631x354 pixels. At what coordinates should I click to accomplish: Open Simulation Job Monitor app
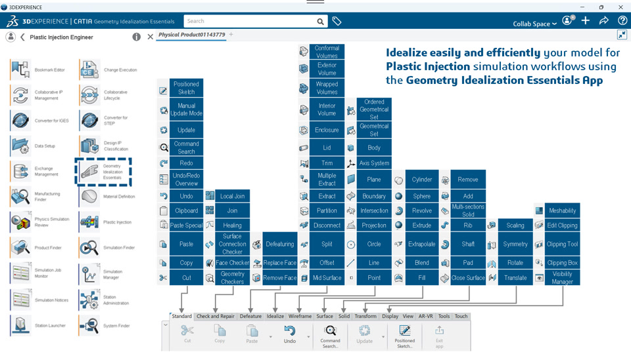[20, 273]
